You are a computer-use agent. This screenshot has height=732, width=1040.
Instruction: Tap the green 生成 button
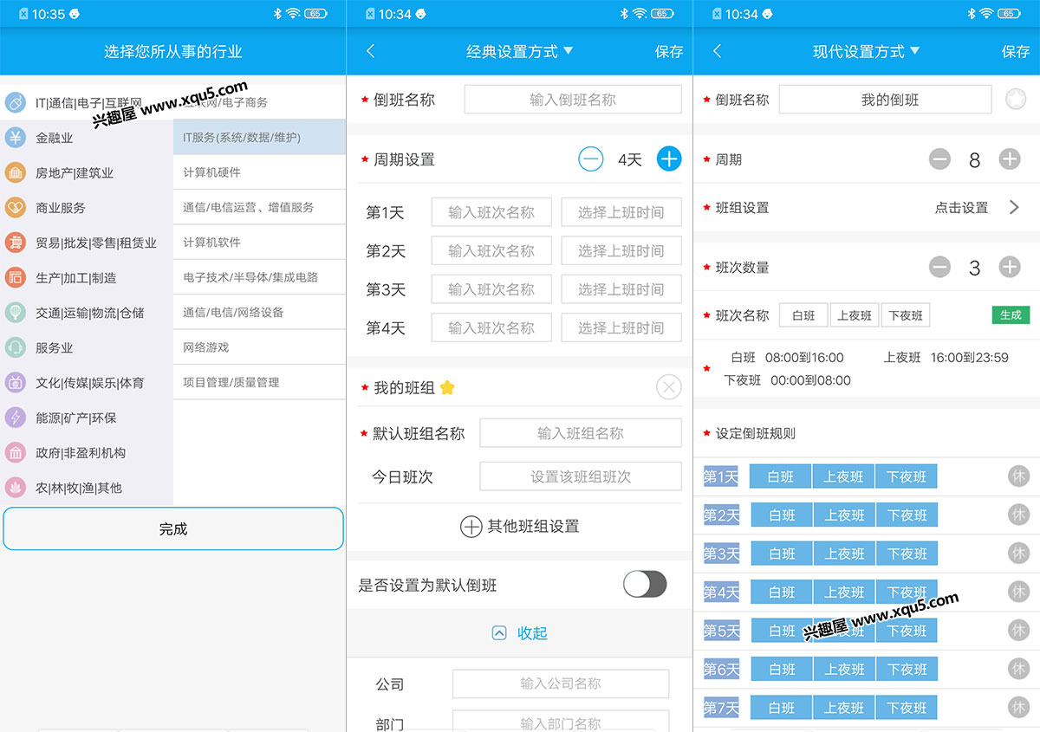[x=1011, y=315]
